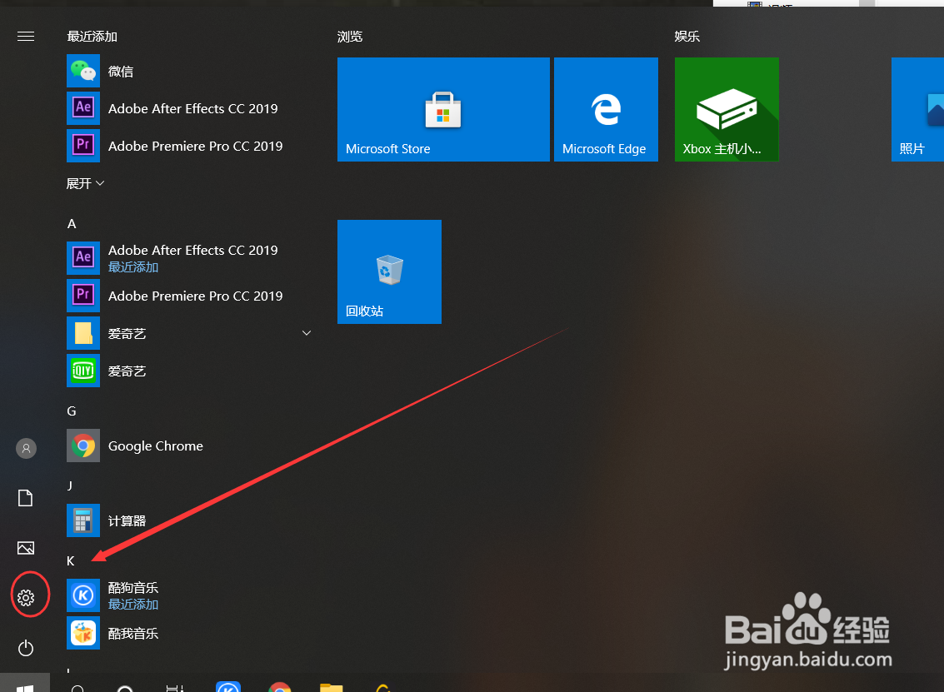Click the letter J section header

pos(70,485)
